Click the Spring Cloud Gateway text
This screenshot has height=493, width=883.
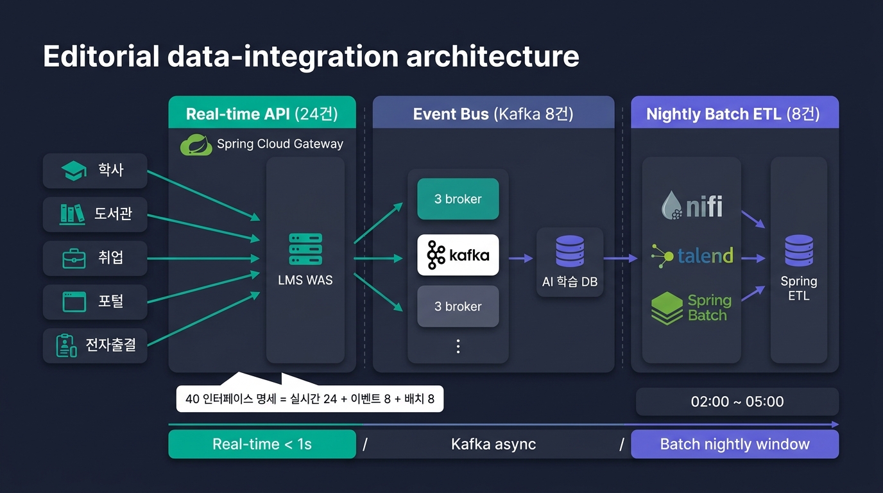(280, 144)
